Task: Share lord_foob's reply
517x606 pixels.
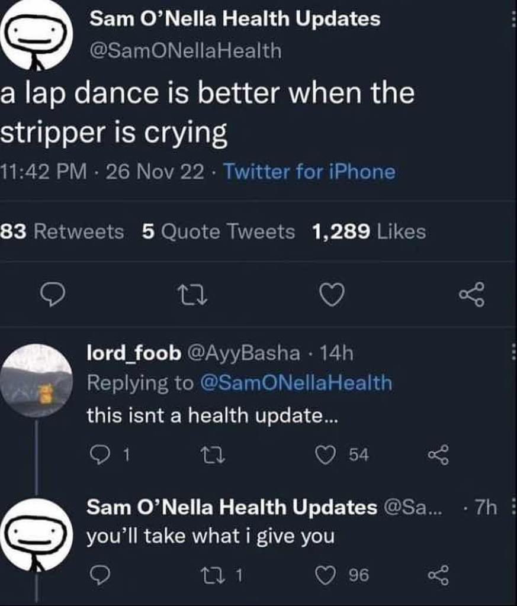Action: pos(438,455)
